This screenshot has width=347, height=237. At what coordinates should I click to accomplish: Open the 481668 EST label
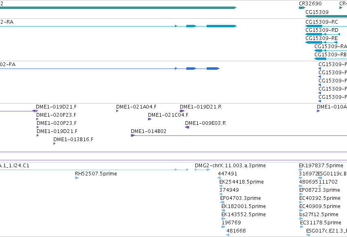tap(236, 231)
